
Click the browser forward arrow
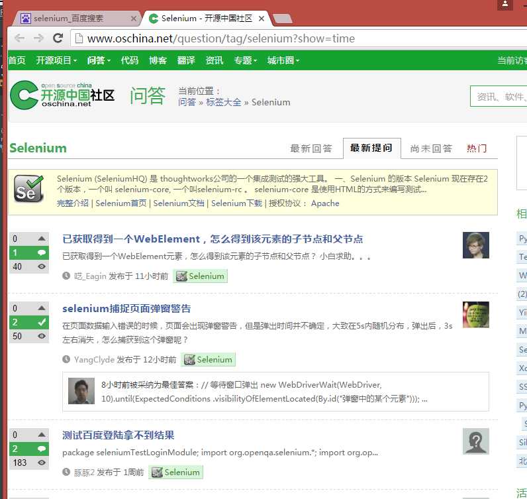coord(38,38)
